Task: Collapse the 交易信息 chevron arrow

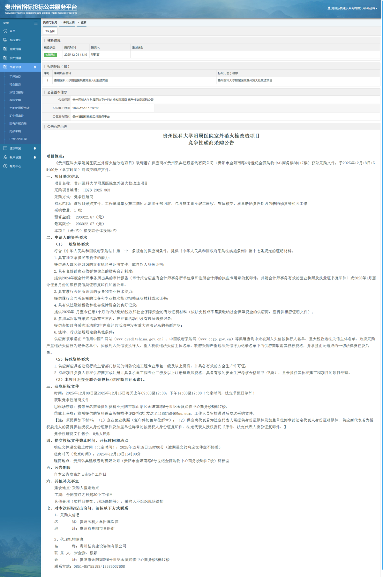Action: [x=35, y=67]
